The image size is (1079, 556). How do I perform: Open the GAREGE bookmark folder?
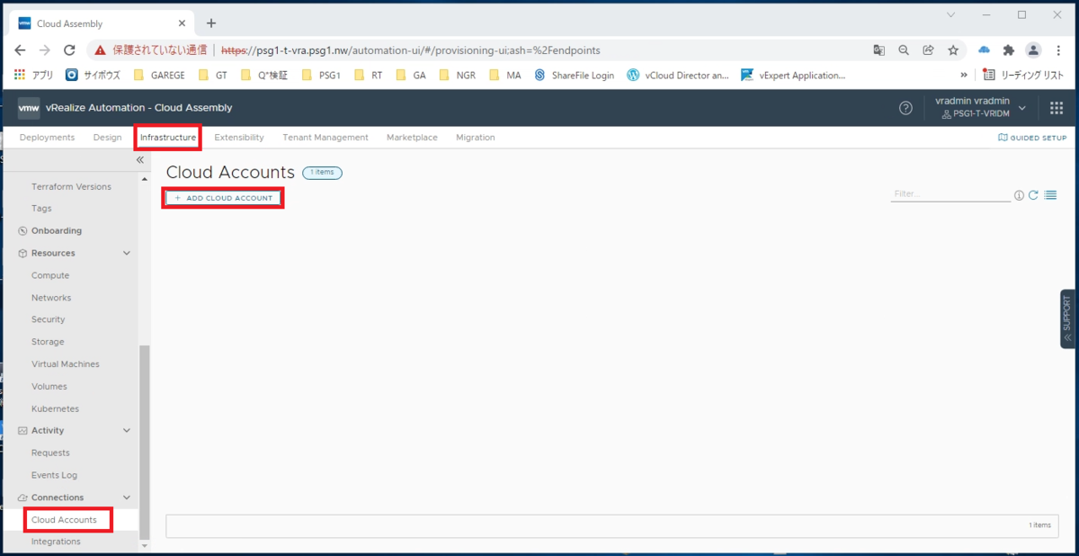click(x=159, y=76)
